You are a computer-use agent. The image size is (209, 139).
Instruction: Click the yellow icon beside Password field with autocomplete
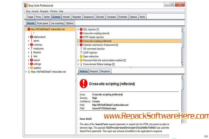(81, 60)
